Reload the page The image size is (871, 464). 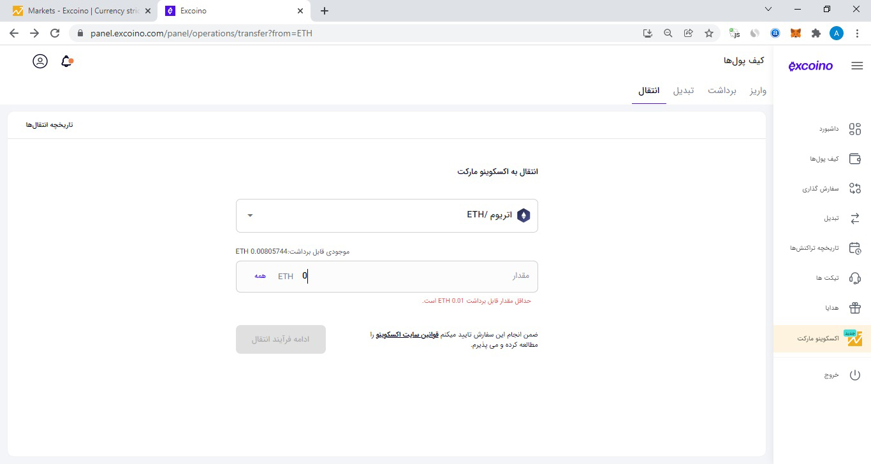coord(55,33)
